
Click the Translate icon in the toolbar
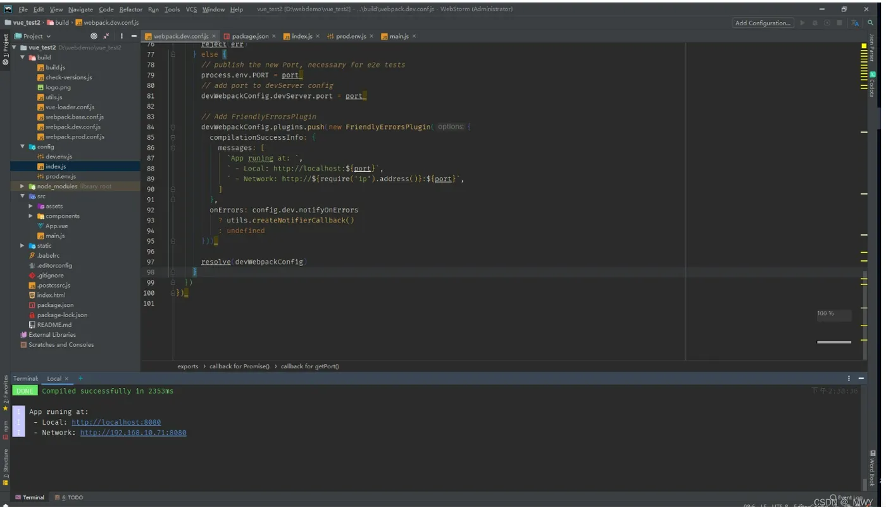pos(855,23)
